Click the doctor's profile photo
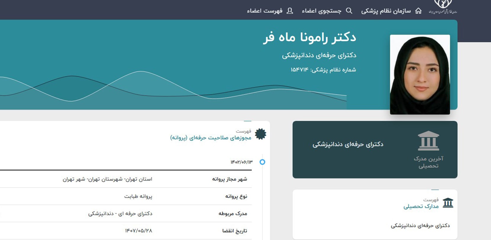This screenshot has height=240, width=491. point(420,75)
